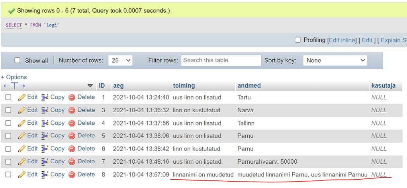
Task: Click the red Delete icon for row ID 7
Action: pyautogui.click(x=72, y=162)
